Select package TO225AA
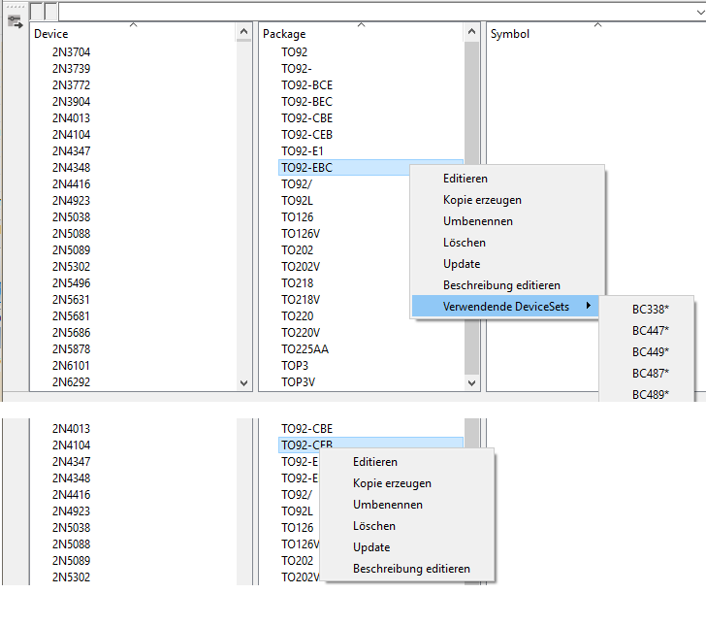This screenshot has width=706, height=626. point(305,349)
